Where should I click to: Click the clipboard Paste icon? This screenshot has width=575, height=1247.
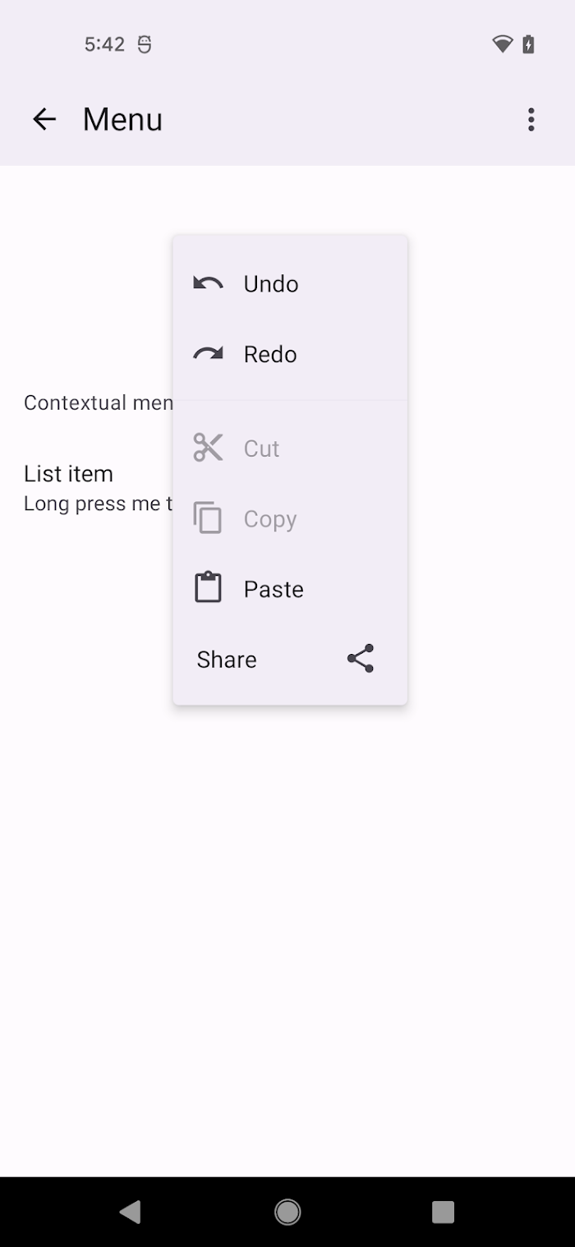[x=208, y=588]
